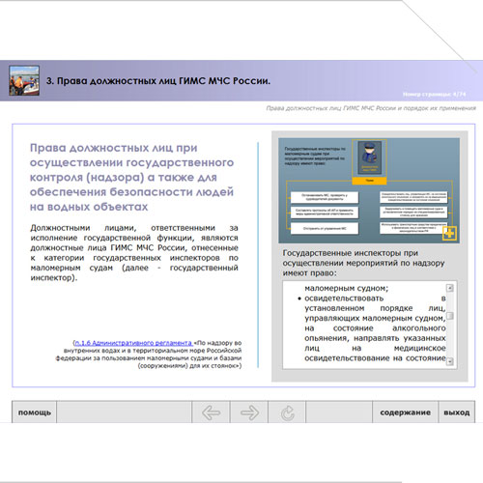Click the purple title 'Права должностных лиц при'
483x483 pixels.
tap(114, 148)
